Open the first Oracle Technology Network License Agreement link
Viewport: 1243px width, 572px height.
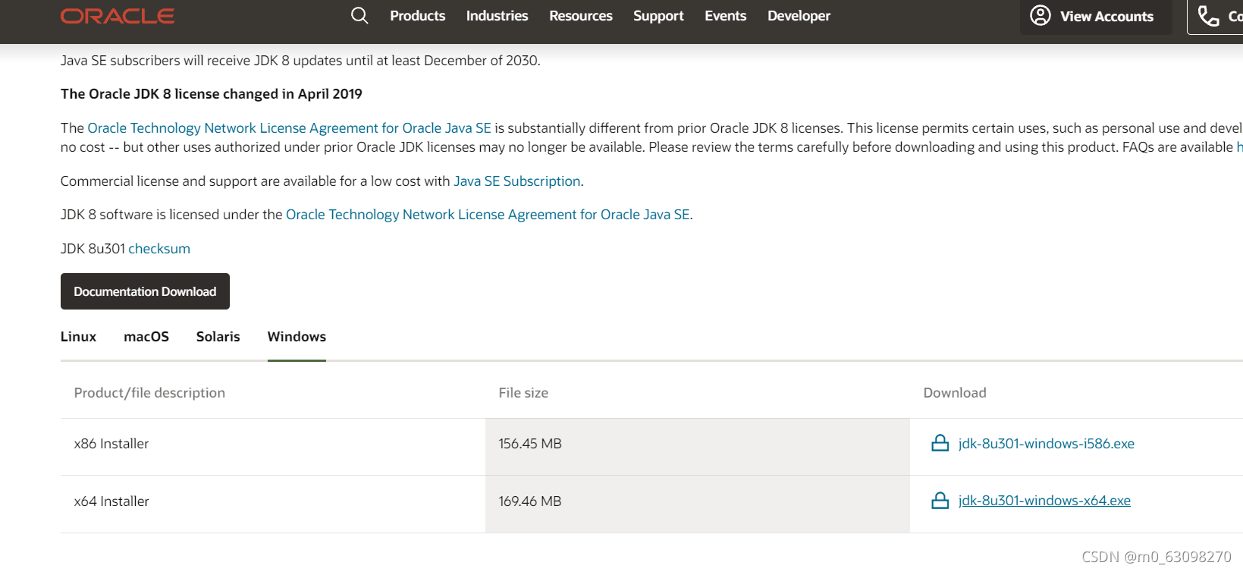point(289,128)
